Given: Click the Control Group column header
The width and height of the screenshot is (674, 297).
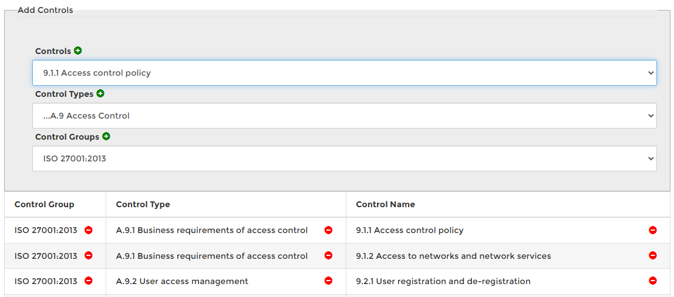Looking at the screenshot, I should click(45, 204).
